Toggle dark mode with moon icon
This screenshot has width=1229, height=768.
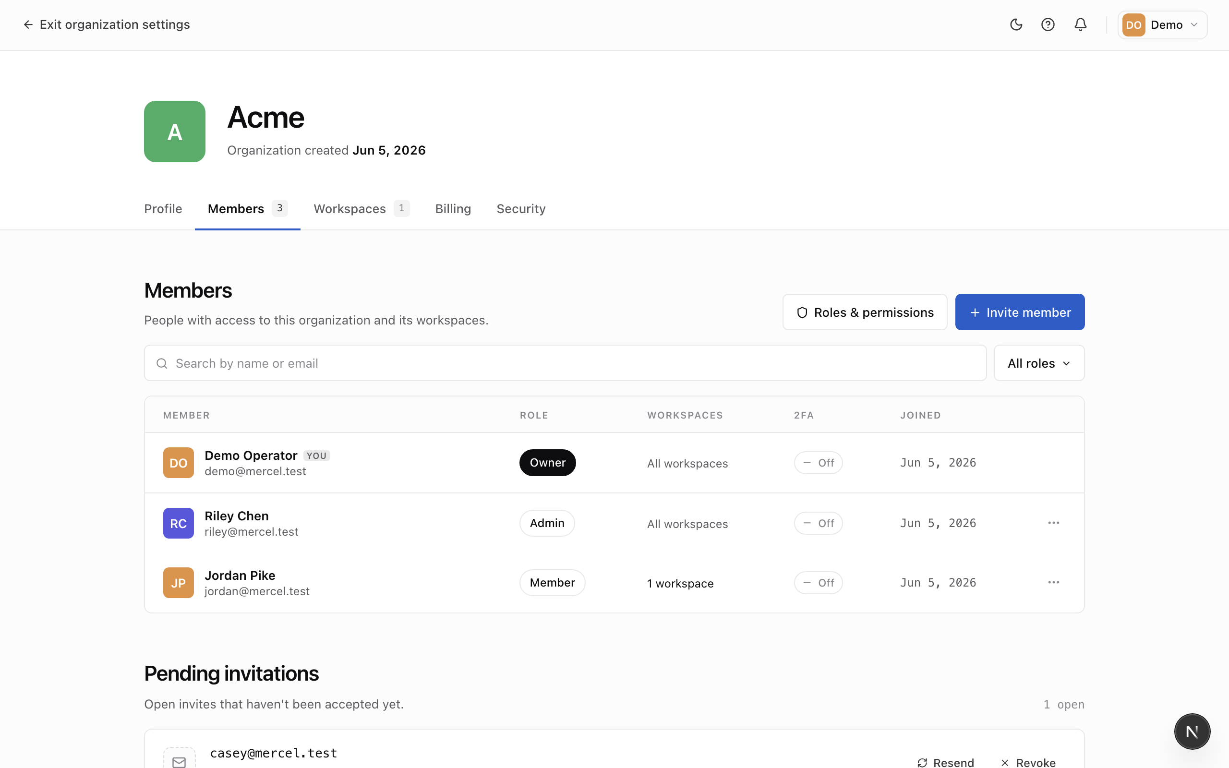pyautogui.click(x=1016, y=24)
